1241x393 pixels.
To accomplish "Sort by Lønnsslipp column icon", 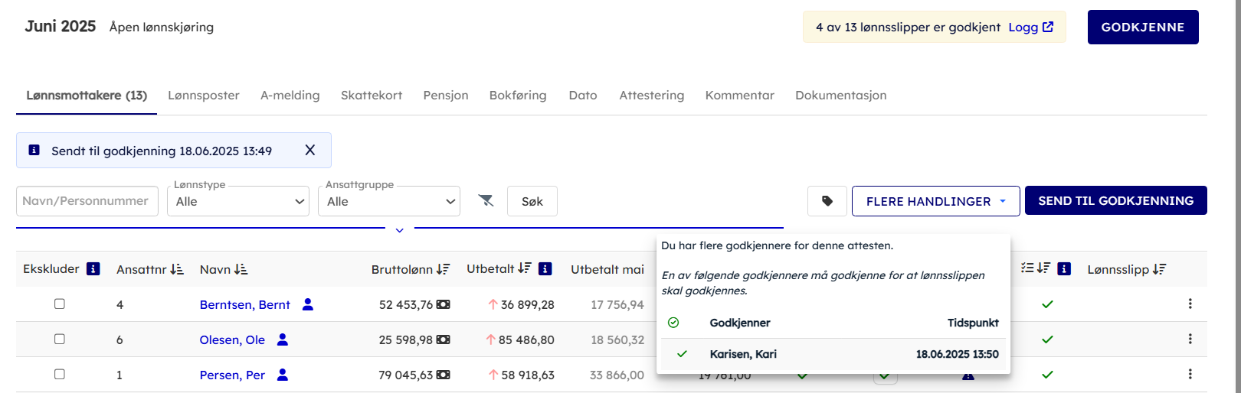I will 1159,269.
